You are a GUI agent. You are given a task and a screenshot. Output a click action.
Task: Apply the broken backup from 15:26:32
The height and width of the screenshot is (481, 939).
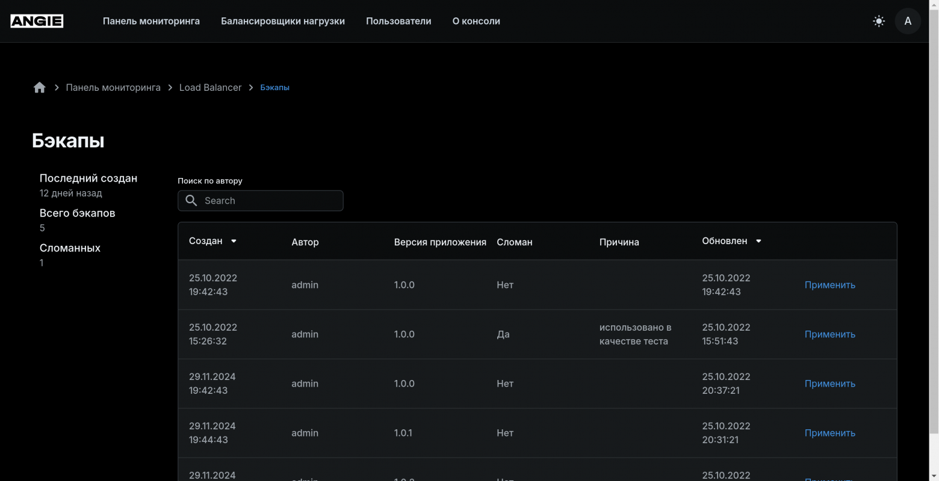829,334
